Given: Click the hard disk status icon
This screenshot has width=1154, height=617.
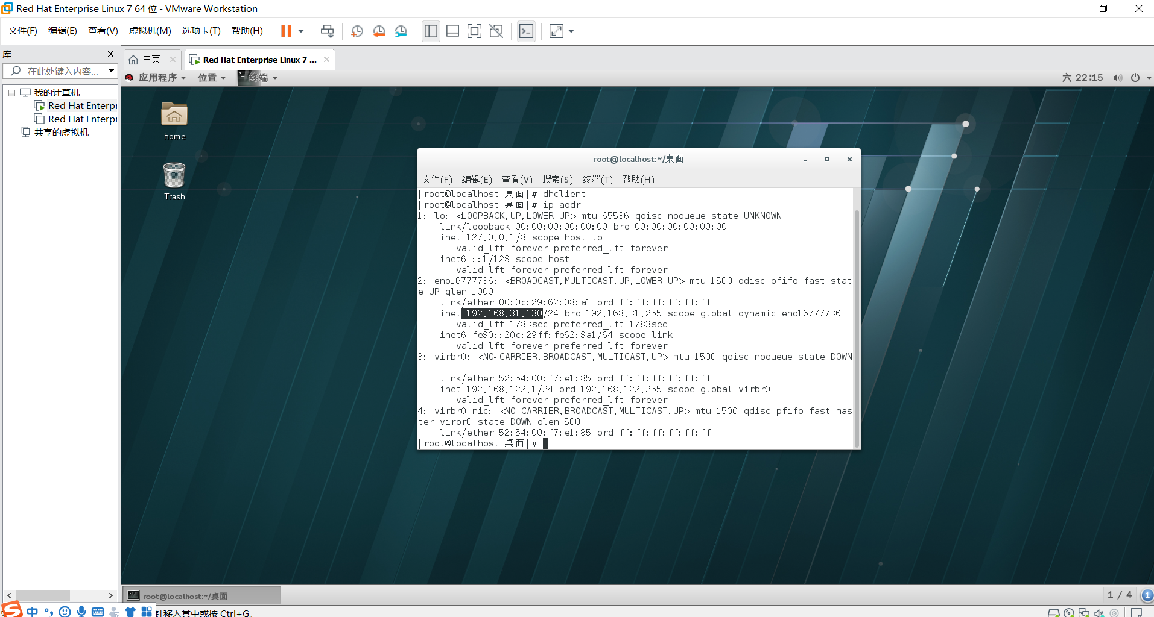Looking at the screenshot, I should click(x=1053, y=612).
